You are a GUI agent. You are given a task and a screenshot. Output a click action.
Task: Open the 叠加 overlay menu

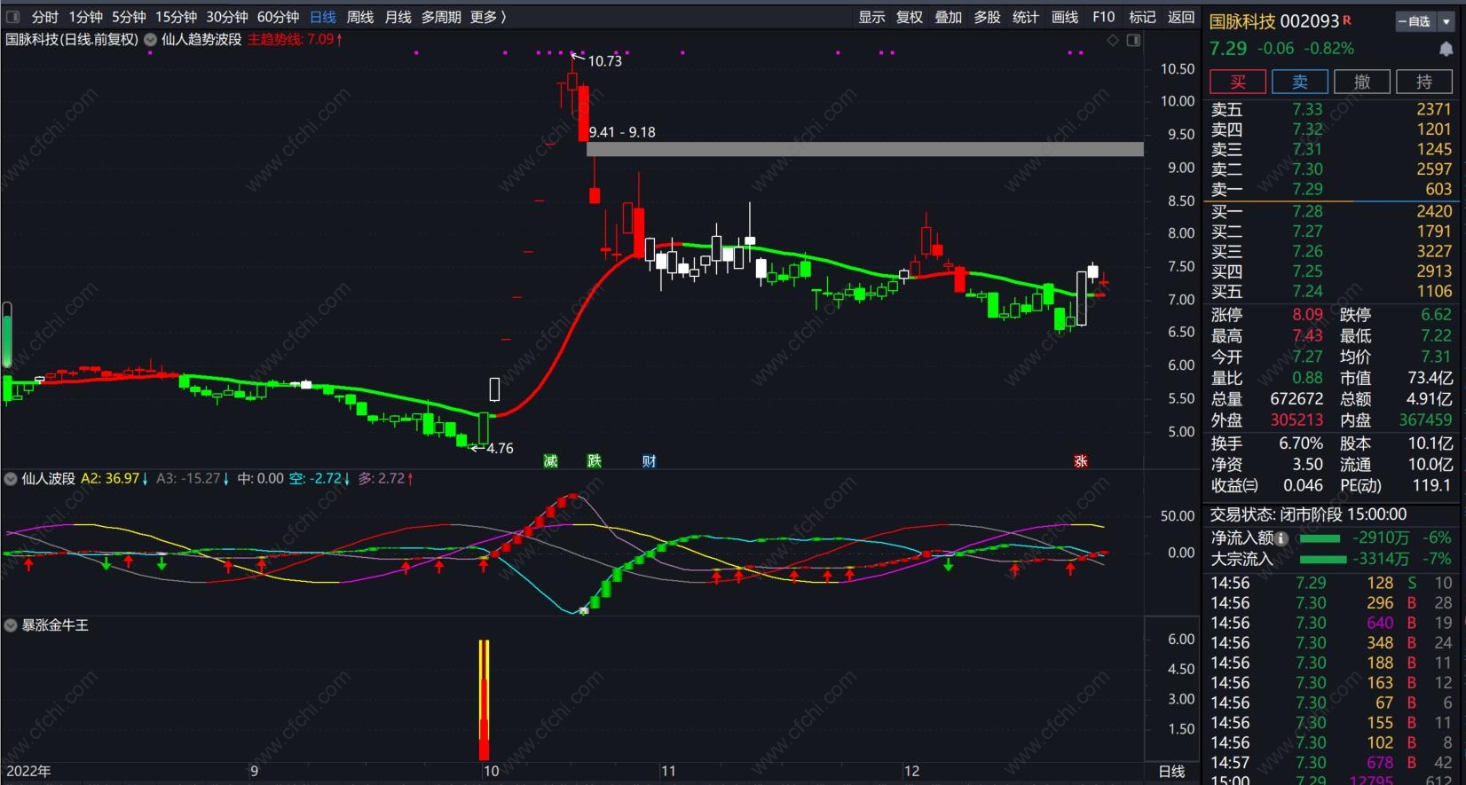click(x=948, y=17)
